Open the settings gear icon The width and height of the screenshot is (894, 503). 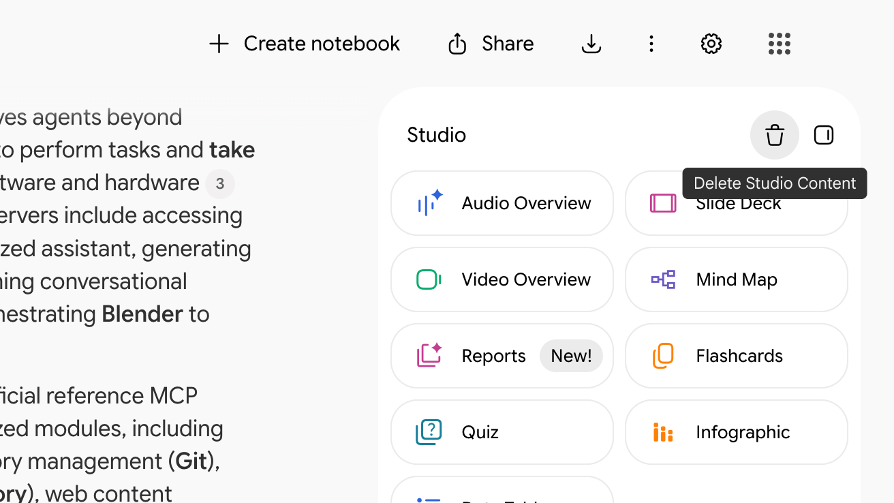coord(711,44)
